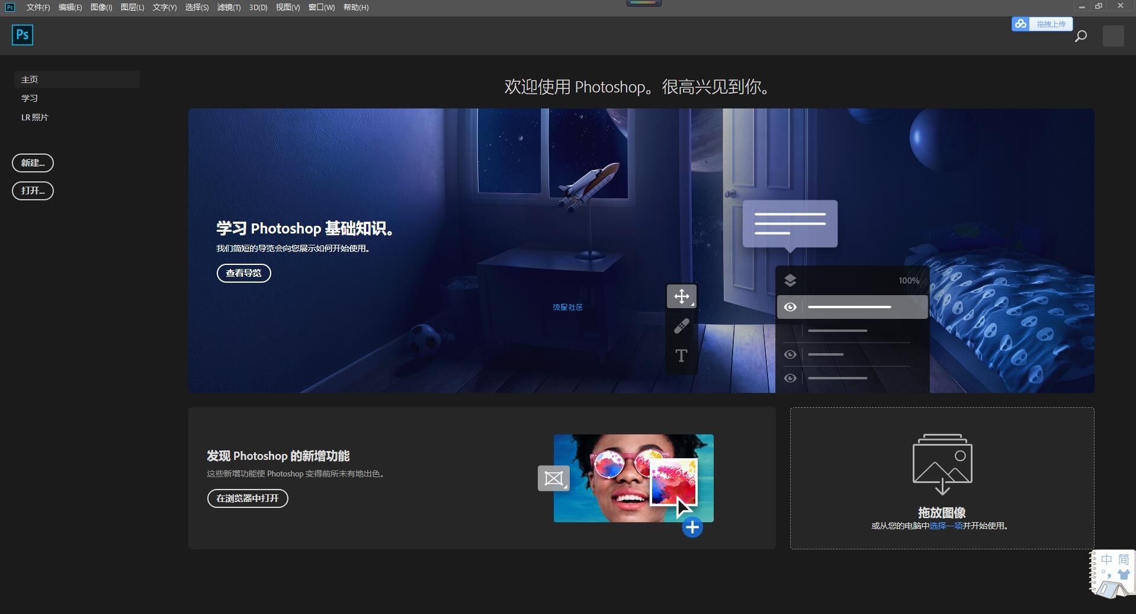Click the 新建... button
Image resolution: width=1136 pixels, height=614 pixels.
pyautogui.click(x=33, y=163)
